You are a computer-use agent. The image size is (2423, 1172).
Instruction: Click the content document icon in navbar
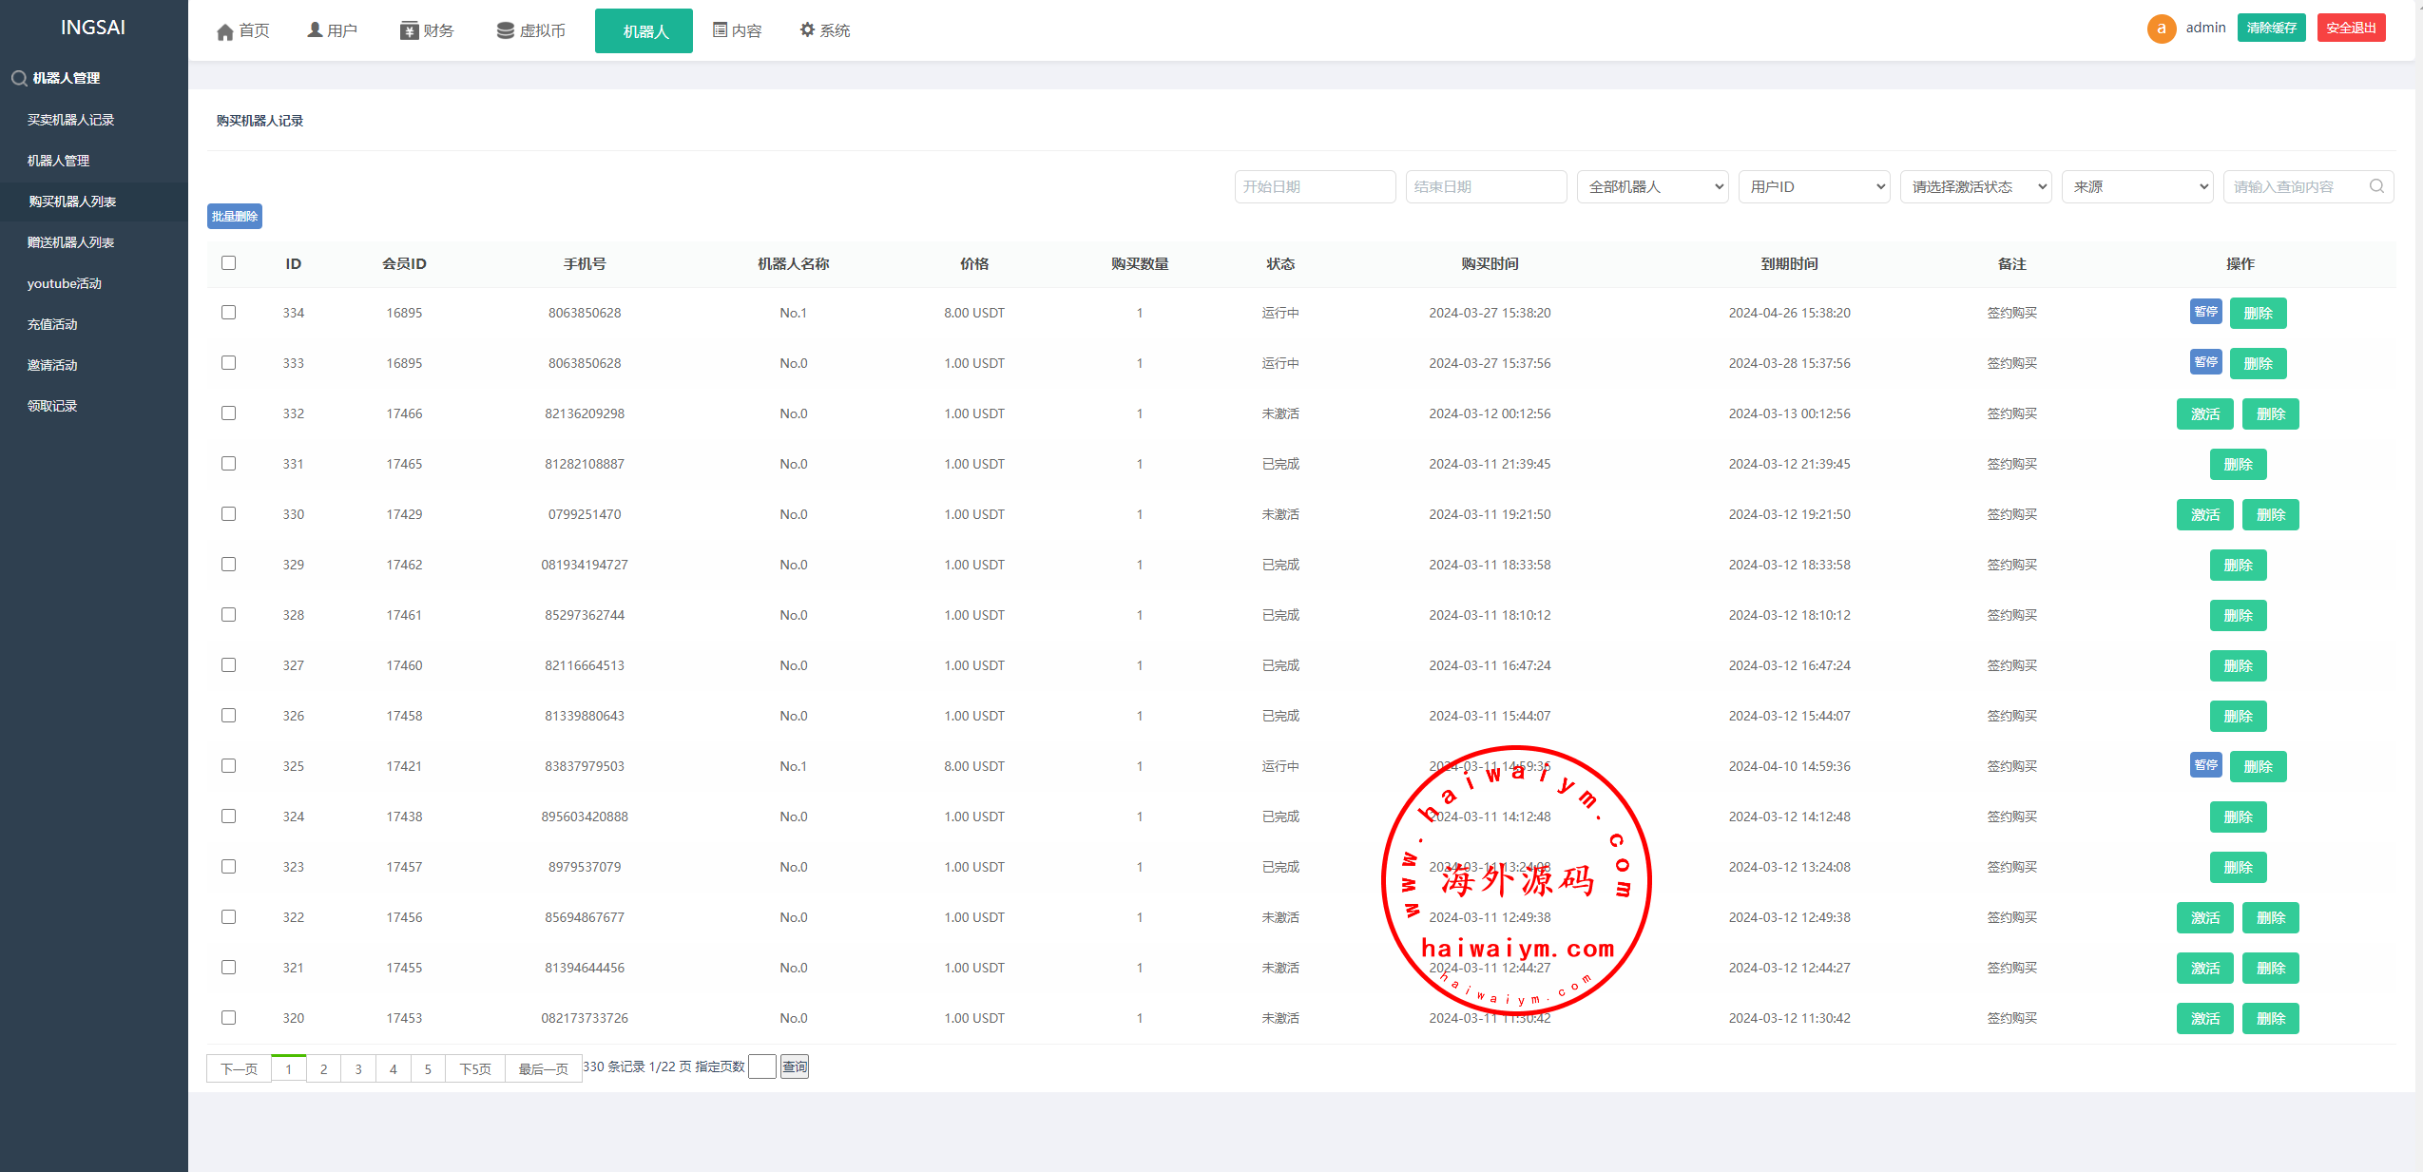tap(720, 30)
